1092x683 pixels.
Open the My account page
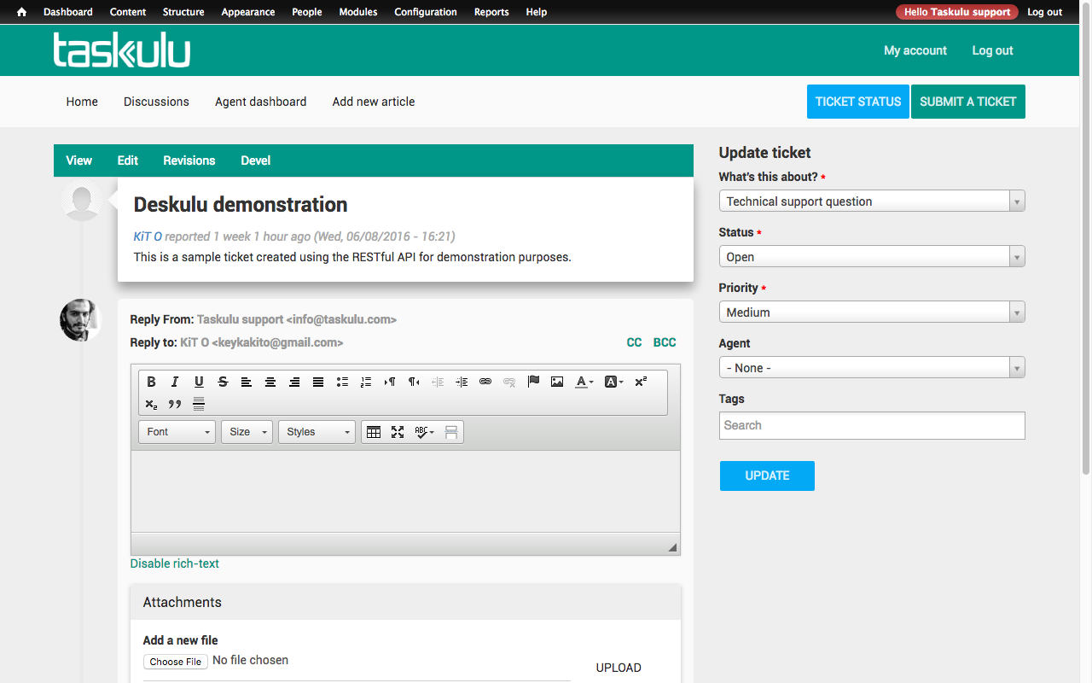pyautogui.click(x=915, y=50)
